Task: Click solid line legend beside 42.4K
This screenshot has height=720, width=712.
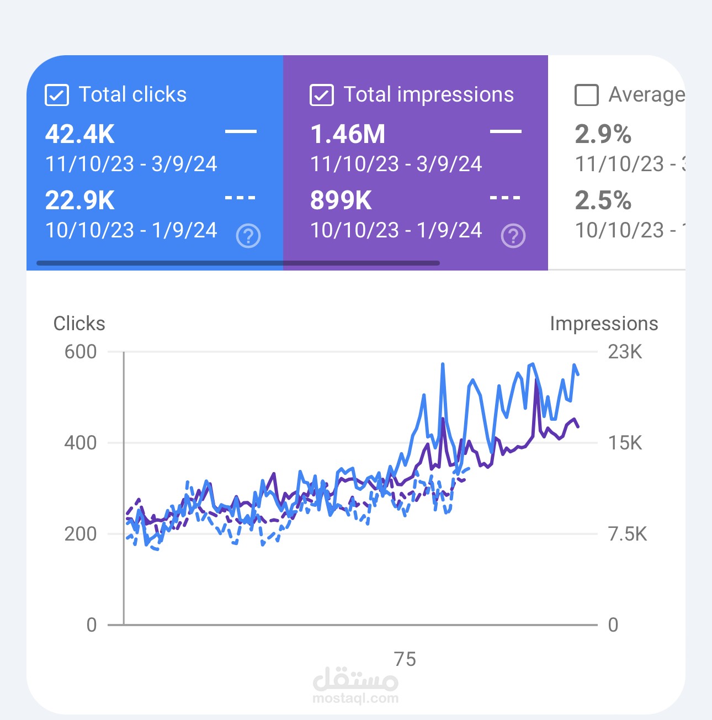Action: 241,131
